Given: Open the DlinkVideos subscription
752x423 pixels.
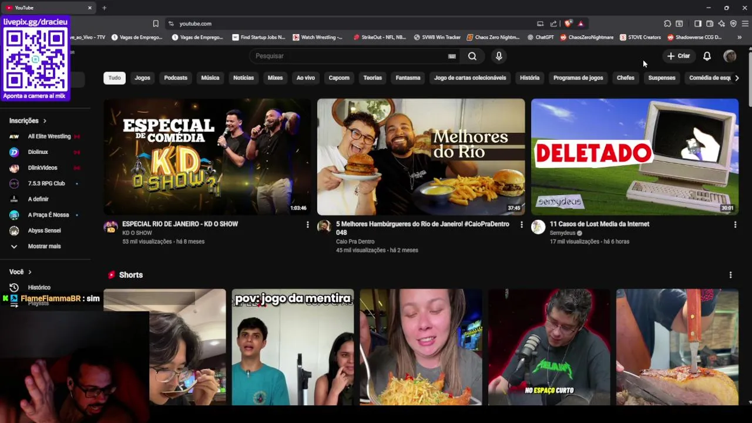Looking at the screenshot, I should point(44,168).
